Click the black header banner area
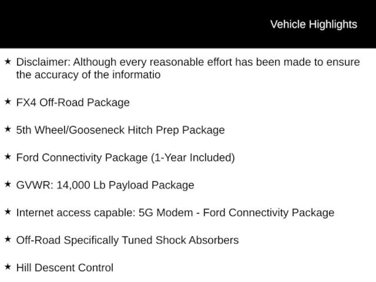This screenshot has width=376, height=282. [x=188, y=24]
